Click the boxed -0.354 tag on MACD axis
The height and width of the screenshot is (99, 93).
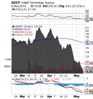click(x=89, y=86)
